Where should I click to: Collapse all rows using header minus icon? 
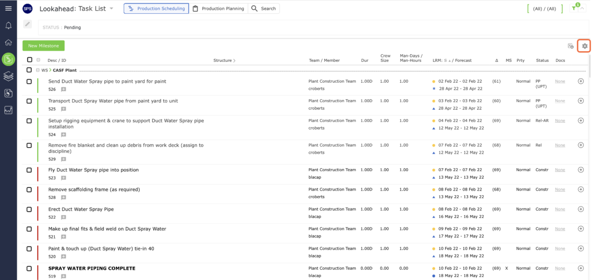(38, 60)
